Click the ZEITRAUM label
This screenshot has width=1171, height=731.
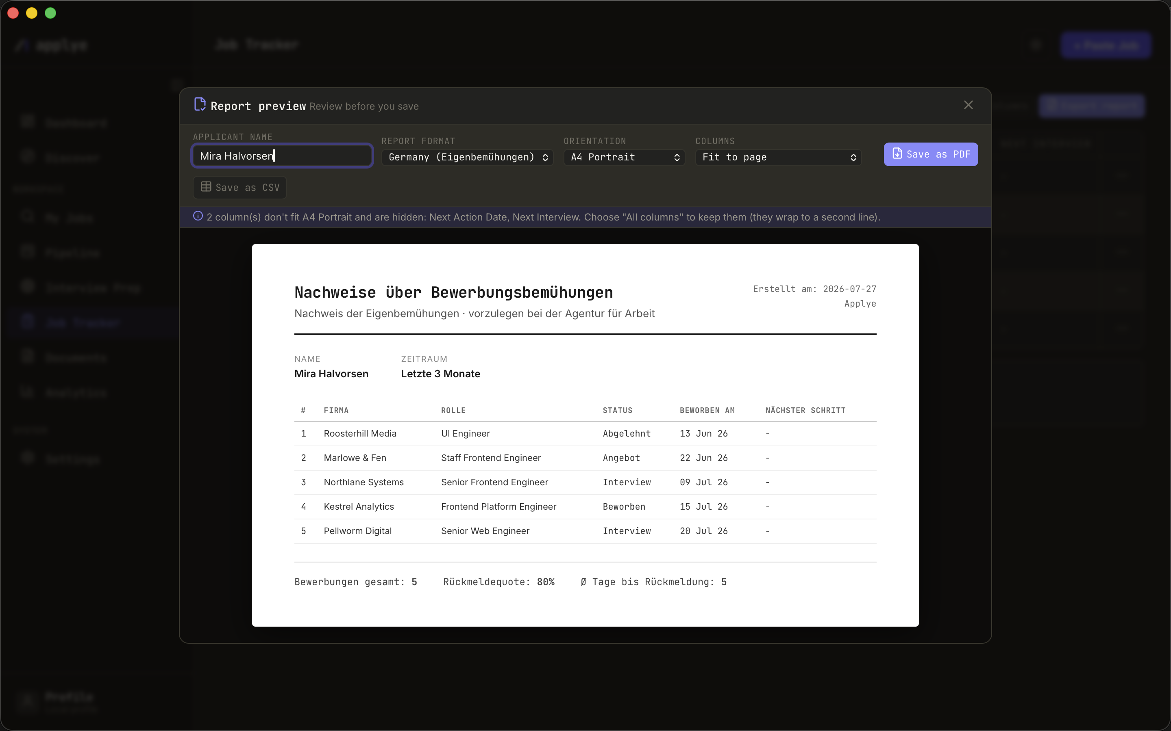(424, 359)
